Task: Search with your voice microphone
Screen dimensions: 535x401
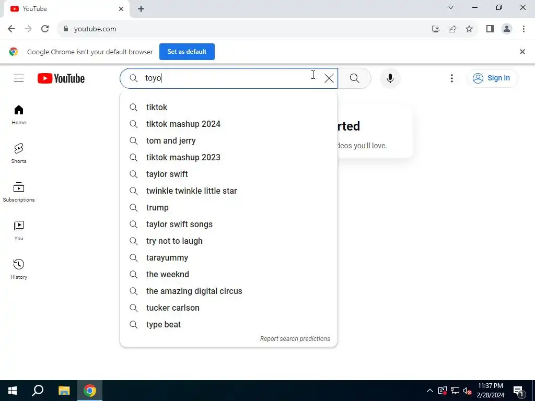Action: click(390, 78)
